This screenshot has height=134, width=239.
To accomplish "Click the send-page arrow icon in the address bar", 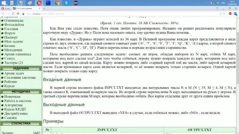I will pyautogui.click(x=221, y=14).
